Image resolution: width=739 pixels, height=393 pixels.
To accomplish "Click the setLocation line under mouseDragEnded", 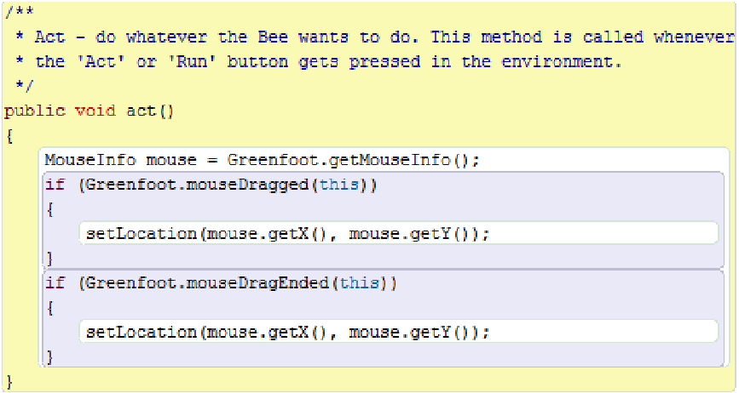I will (287, 333).
